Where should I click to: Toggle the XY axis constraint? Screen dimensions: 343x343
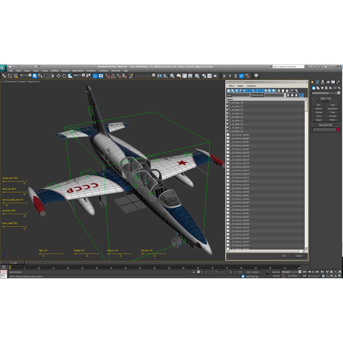pyautogui.click(x=241, y=76)
